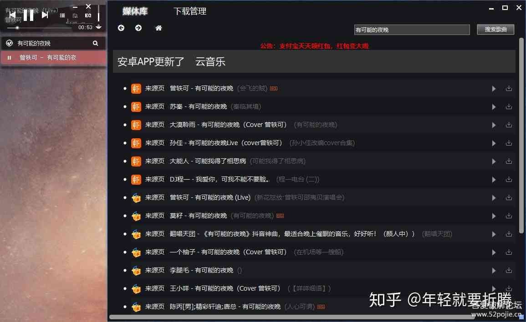Select song 王小咩 - 有可能的夜晚 cover
Screen dimensions: 526x322
pyautogui.click(x=225, y=288)
